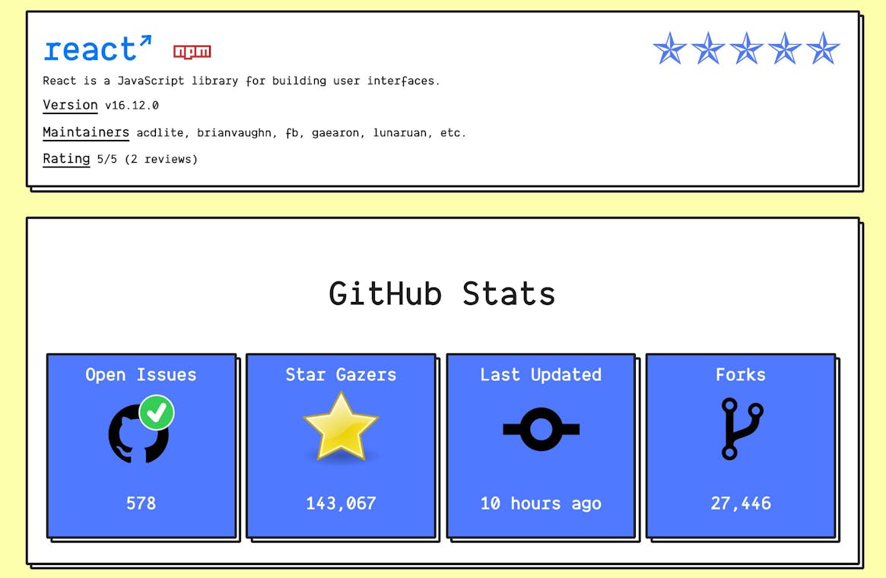Click the underlined Version label
The image size is (886, 578).
[x=70, y=105]
